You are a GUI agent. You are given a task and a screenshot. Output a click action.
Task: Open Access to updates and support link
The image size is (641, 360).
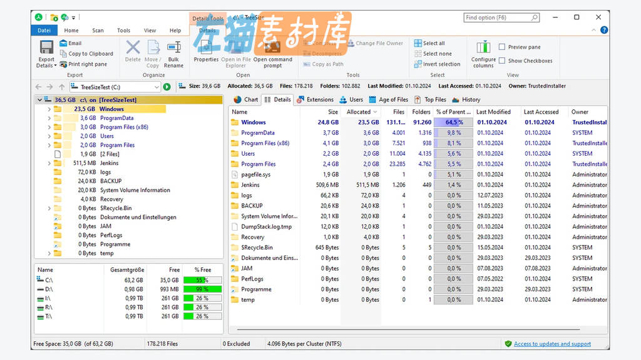tap(552, 344)
